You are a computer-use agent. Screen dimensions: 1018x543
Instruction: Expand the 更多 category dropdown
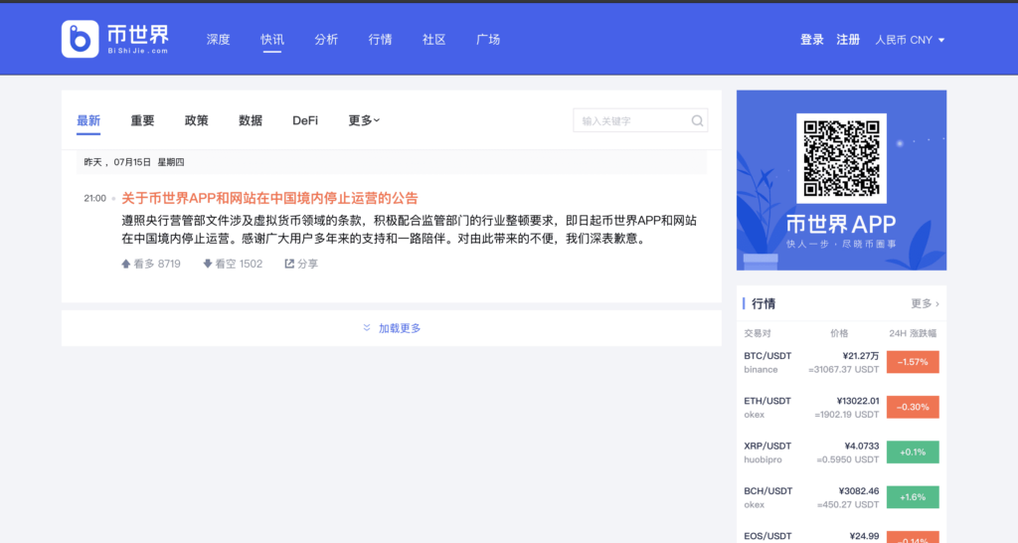[364, 120]
